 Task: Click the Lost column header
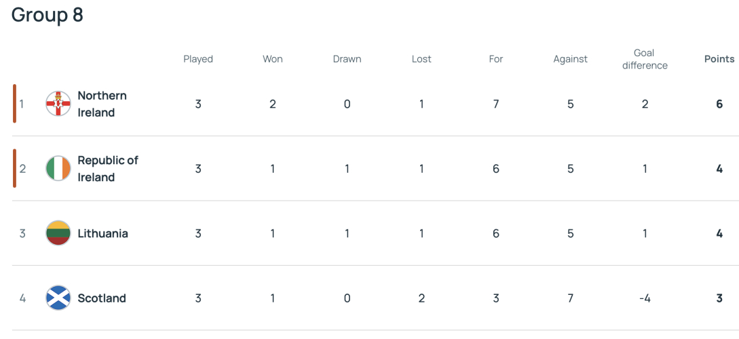click(421, 59)
